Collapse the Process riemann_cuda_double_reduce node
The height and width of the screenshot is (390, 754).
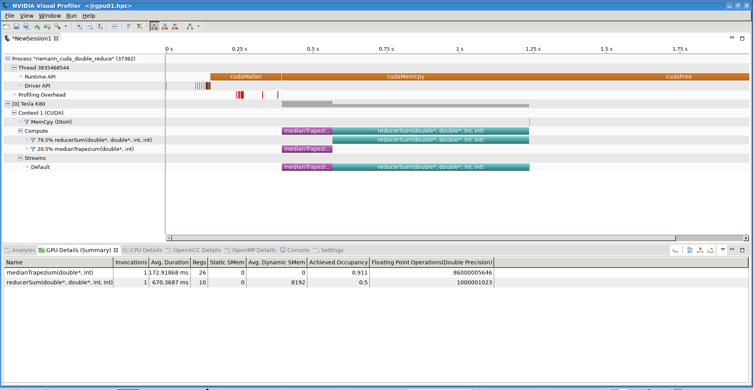click(8, 59)
